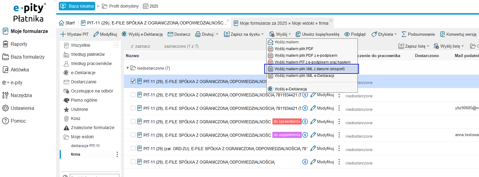
Task: Click Utwórz kopię/korektę button
Action: [317, 34]
